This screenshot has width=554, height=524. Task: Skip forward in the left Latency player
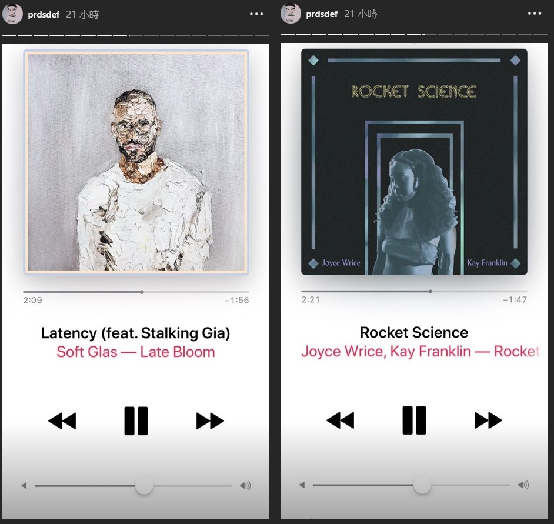(x=210, y=421)
